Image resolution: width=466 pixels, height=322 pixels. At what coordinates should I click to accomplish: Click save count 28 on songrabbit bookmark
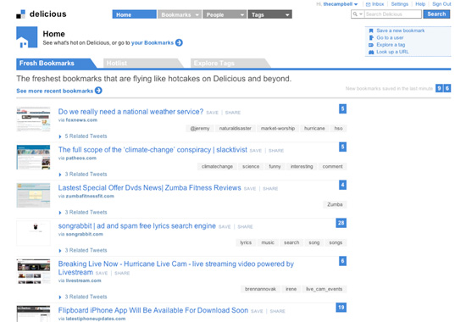pyautogui.click(x=341, y=223)
